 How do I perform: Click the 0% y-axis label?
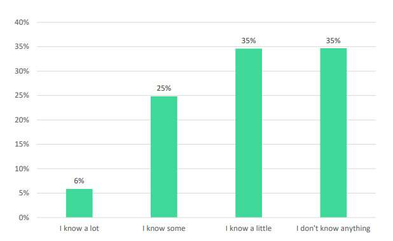(24, 218)
